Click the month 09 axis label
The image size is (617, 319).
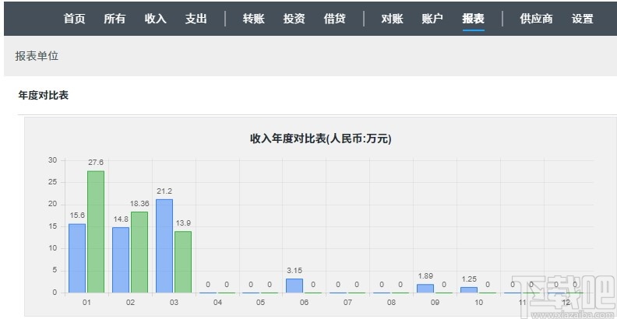pyautogui.click(x=435, y=303)
